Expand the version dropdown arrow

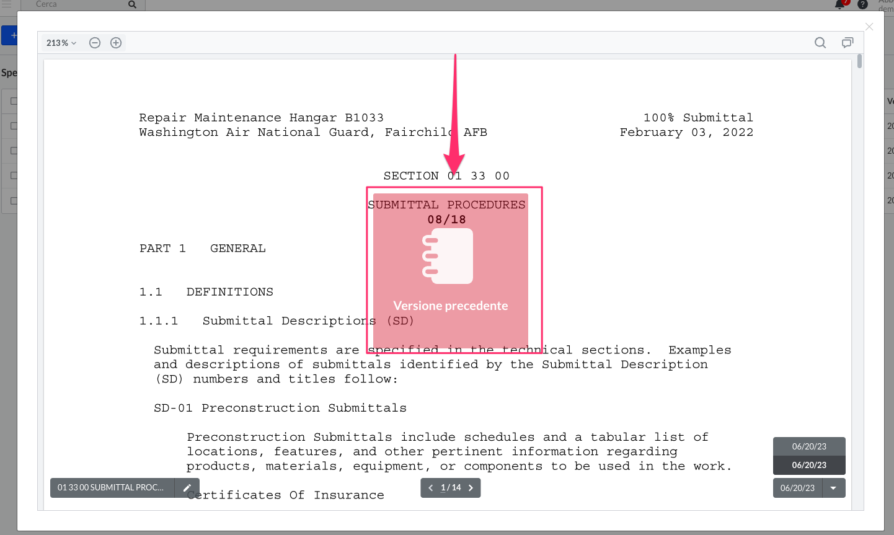[834, 488]
